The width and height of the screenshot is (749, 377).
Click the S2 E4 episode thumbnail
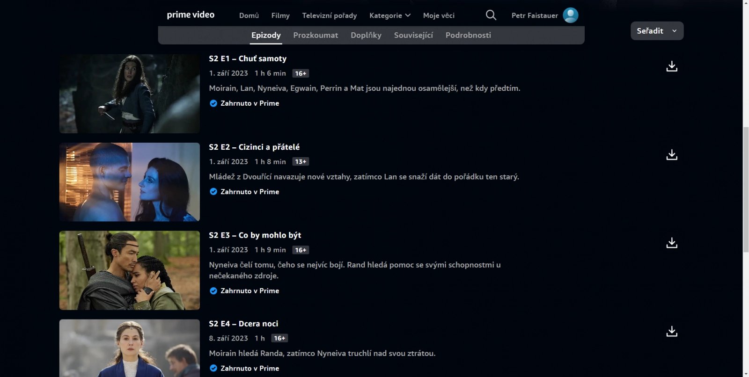click(130, 348)
